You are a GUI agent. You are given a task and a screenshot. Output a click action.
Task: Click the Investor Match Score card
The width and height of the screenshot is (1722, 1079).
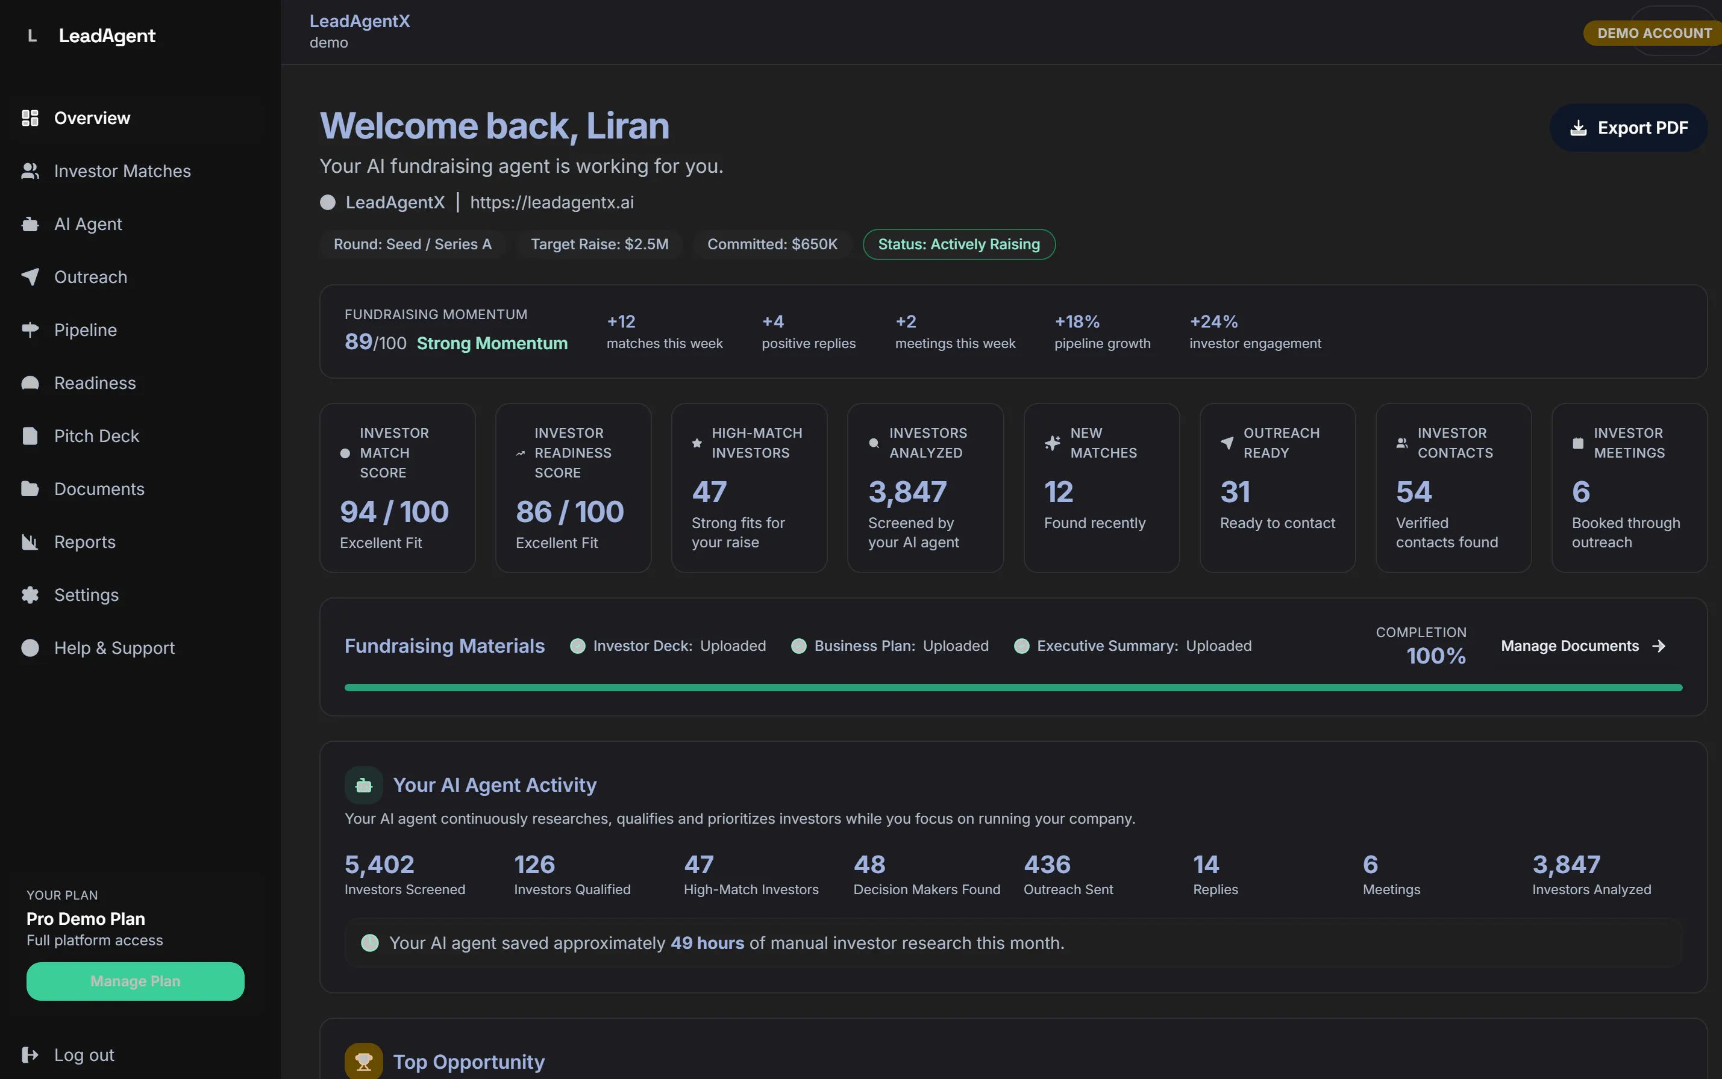(398, 488)
